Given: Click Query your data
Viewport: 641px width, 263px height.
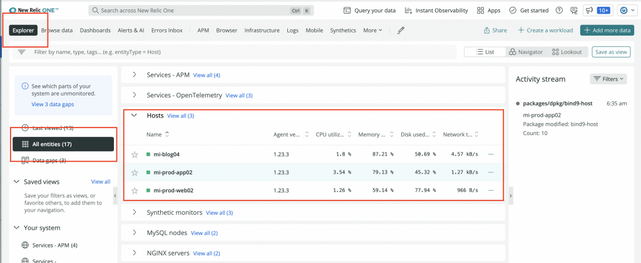Looking at the screenshot, I should (x=369, y=11).
